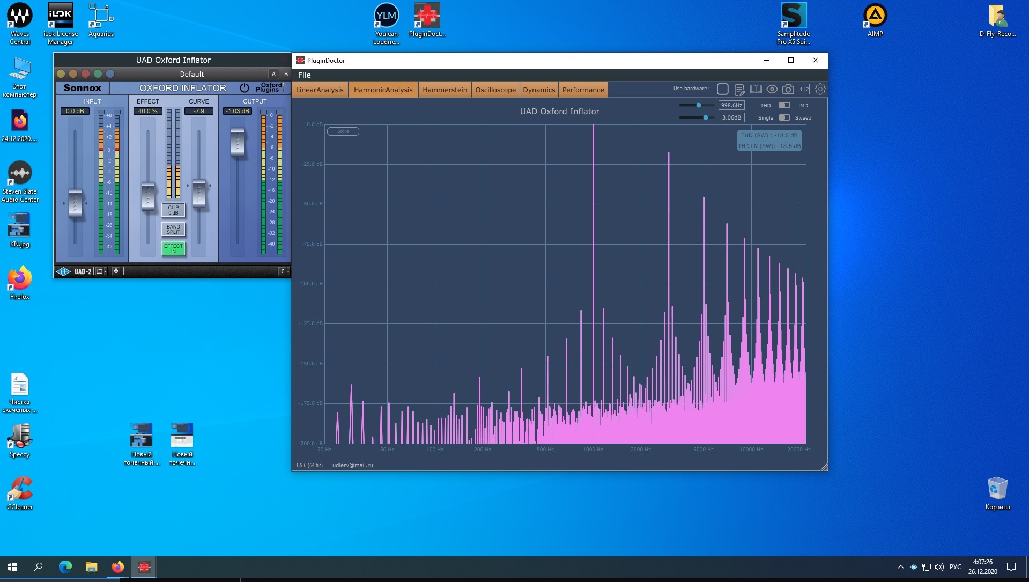1029x582 pixels.
Task: Open the UAD help question mark
Action: click(x=282, y=271)
